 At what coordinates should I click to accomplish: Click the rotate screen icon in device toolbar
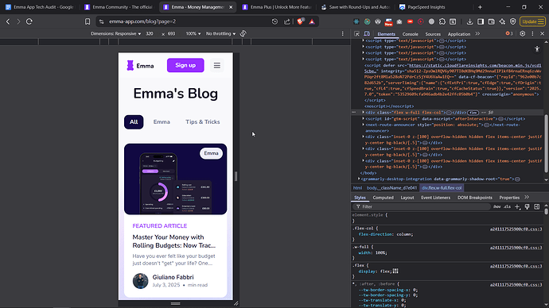point(243,33)
